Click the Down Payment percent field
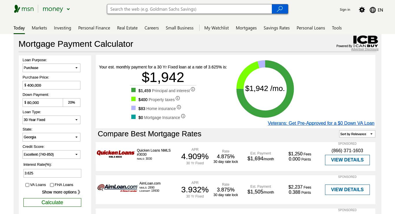395x214 pixels. [x=72, y=103]
